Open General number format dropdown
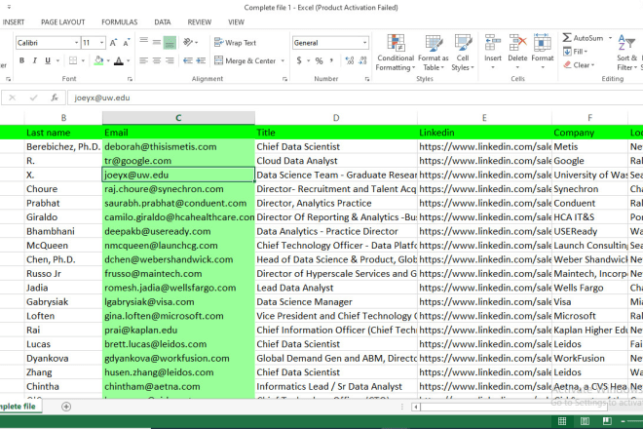643x429 pixels. (364, 43)
